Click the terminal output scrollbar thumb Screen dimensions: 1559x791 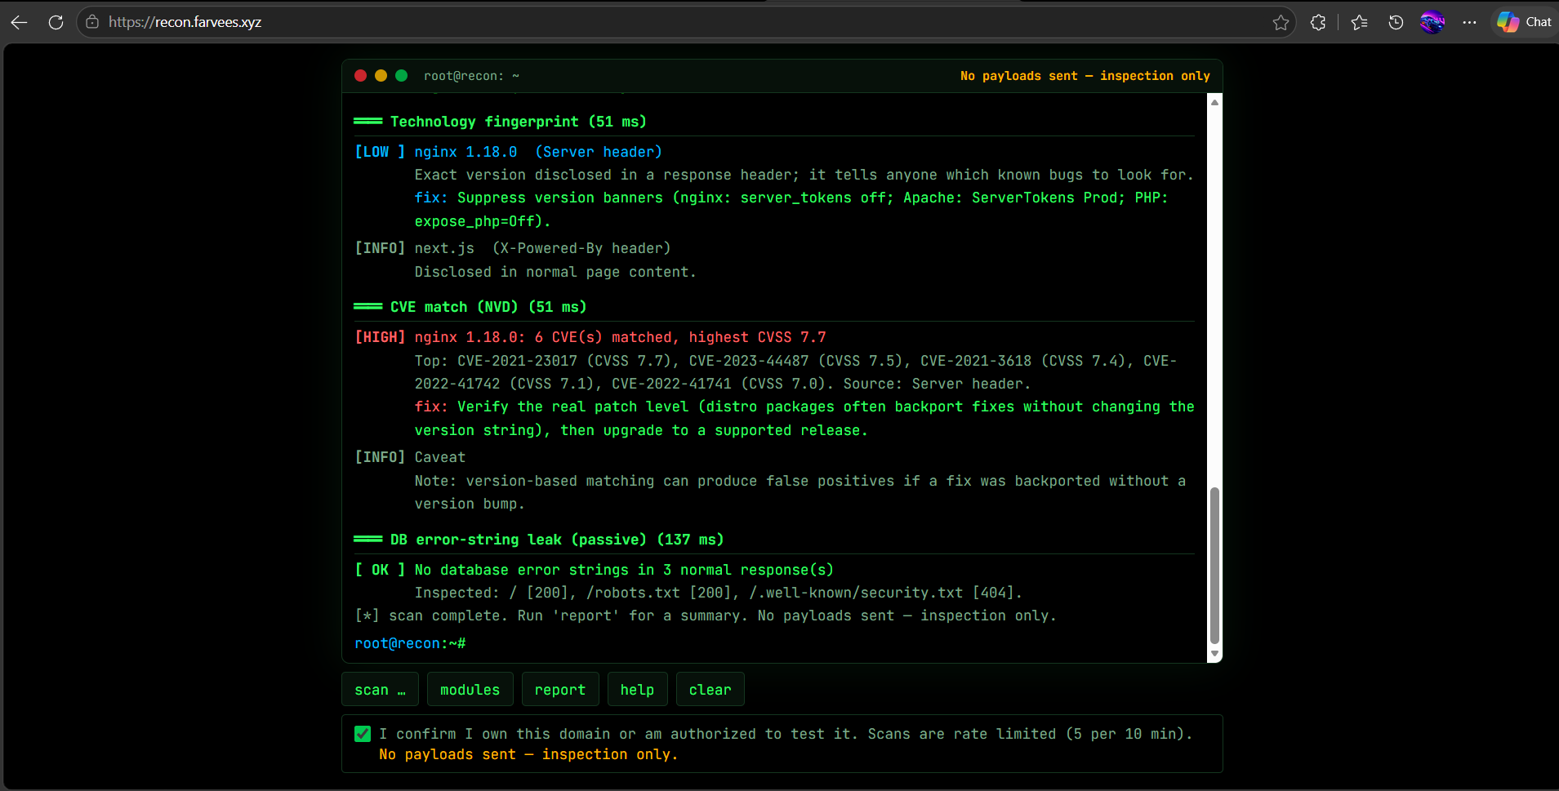click(x=1214, y=566)
